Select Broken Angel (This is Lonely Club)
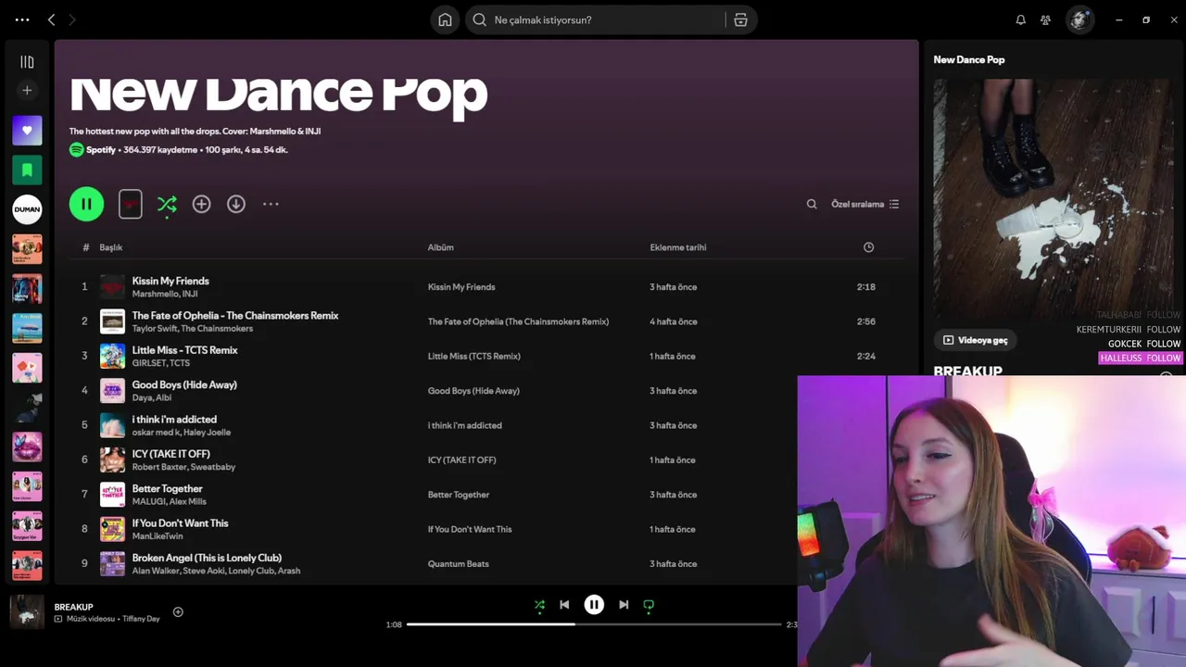 click(x=207, y=558)
